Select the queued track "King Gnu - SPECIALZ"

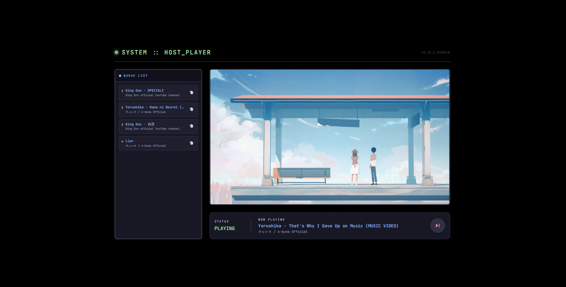click(x=145, y=90)
